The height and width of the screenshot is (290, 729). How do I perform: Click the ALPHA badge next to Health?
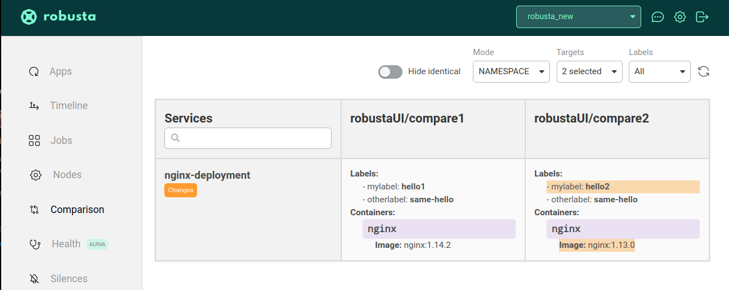point(97,244)
